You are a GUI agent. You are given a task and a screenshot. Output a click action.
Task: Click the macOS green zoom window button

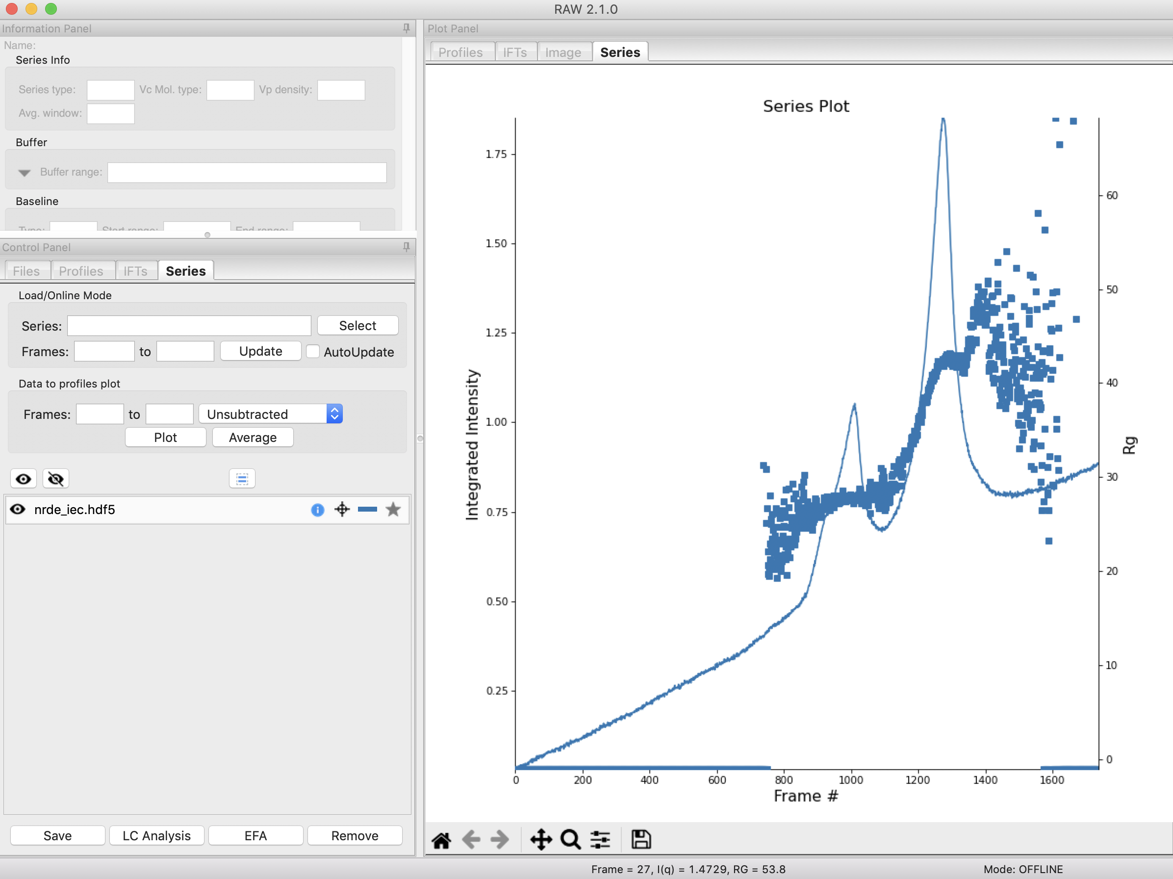coord(51,8)
